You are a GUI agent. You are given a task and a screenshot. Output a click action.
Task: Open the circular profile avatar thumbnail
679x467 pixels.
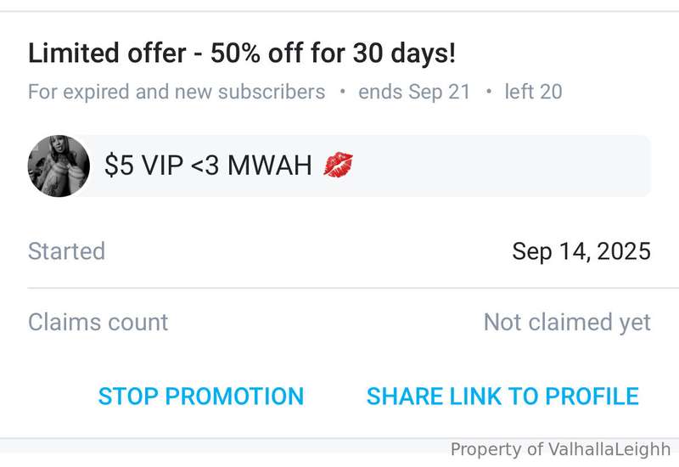click(59, 166)
